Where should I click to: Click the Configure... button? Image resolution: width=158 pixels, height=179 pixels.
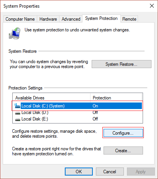pos(123,133)
